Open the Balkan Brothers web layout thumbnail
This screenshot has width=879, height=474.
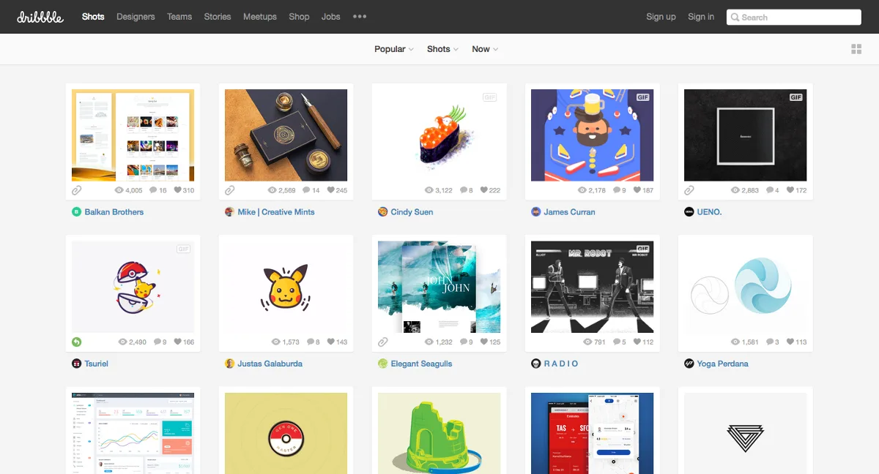pos(133,135)
